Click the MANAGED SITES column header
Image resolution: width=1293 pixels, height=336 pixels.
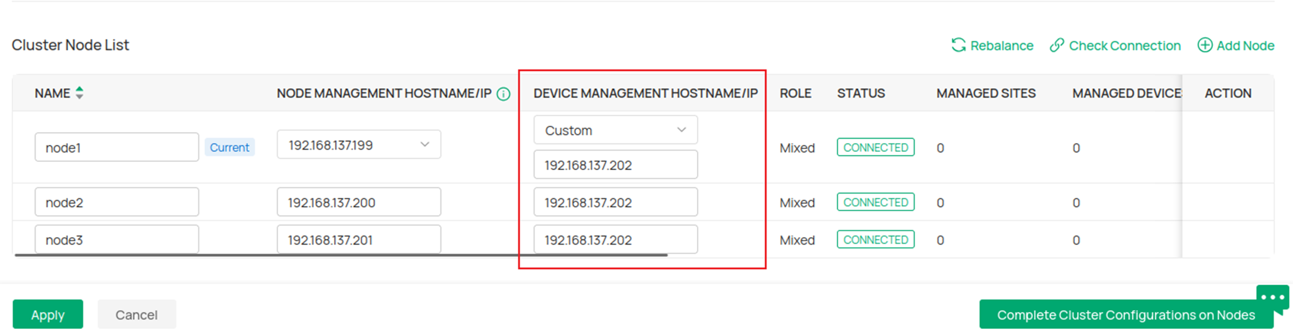[986, 93]
